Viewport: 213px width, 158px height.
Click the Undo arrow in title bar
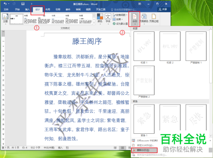coord(5,4)
